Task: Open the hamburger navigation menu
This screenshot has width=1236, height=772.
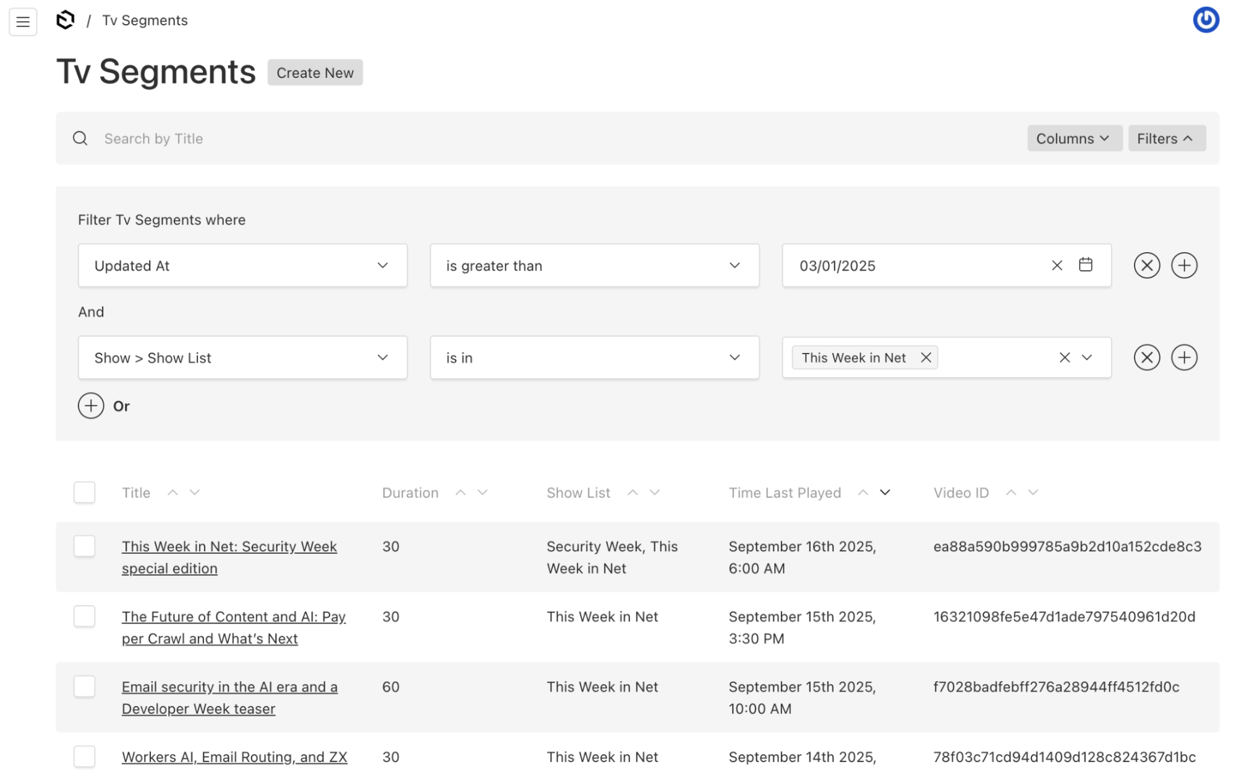Action: [x=23, y=22]
